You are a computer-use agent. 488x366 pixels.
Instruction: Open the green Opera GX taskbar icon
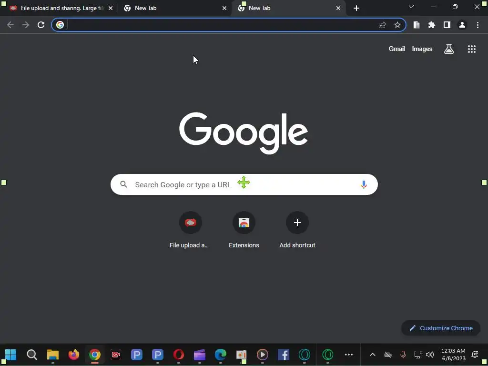point(328,355)
